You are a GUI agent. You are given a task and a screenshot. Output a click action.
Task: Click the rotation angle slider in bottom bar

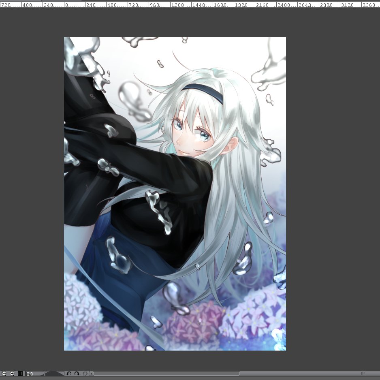tap(54, 374)
